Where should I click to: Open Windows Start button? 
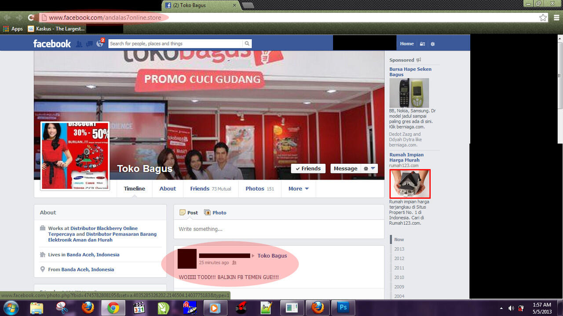tap(11, 308)
